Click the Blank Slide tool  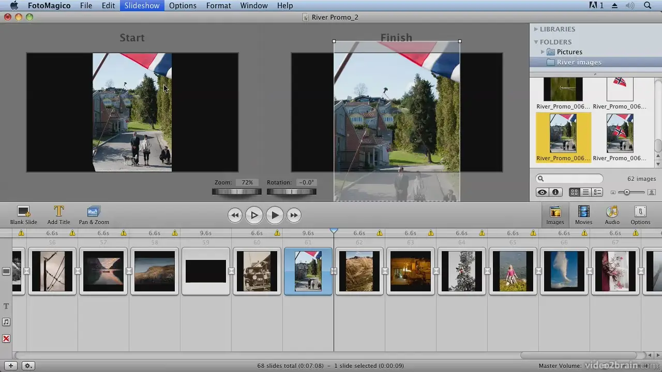[x=23, y=214]
